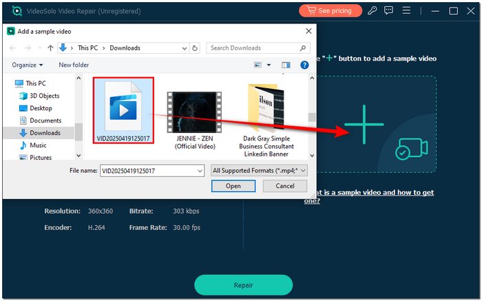Select 3D Objects folder in tree
The image size is (482, 301).
pyautogui.click(x=39, y=96)
